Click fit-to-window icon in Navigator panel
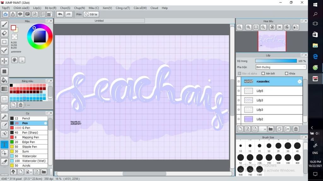Image resolution: width=323 pixels, height=181 pixels. (x=256, y=27)
